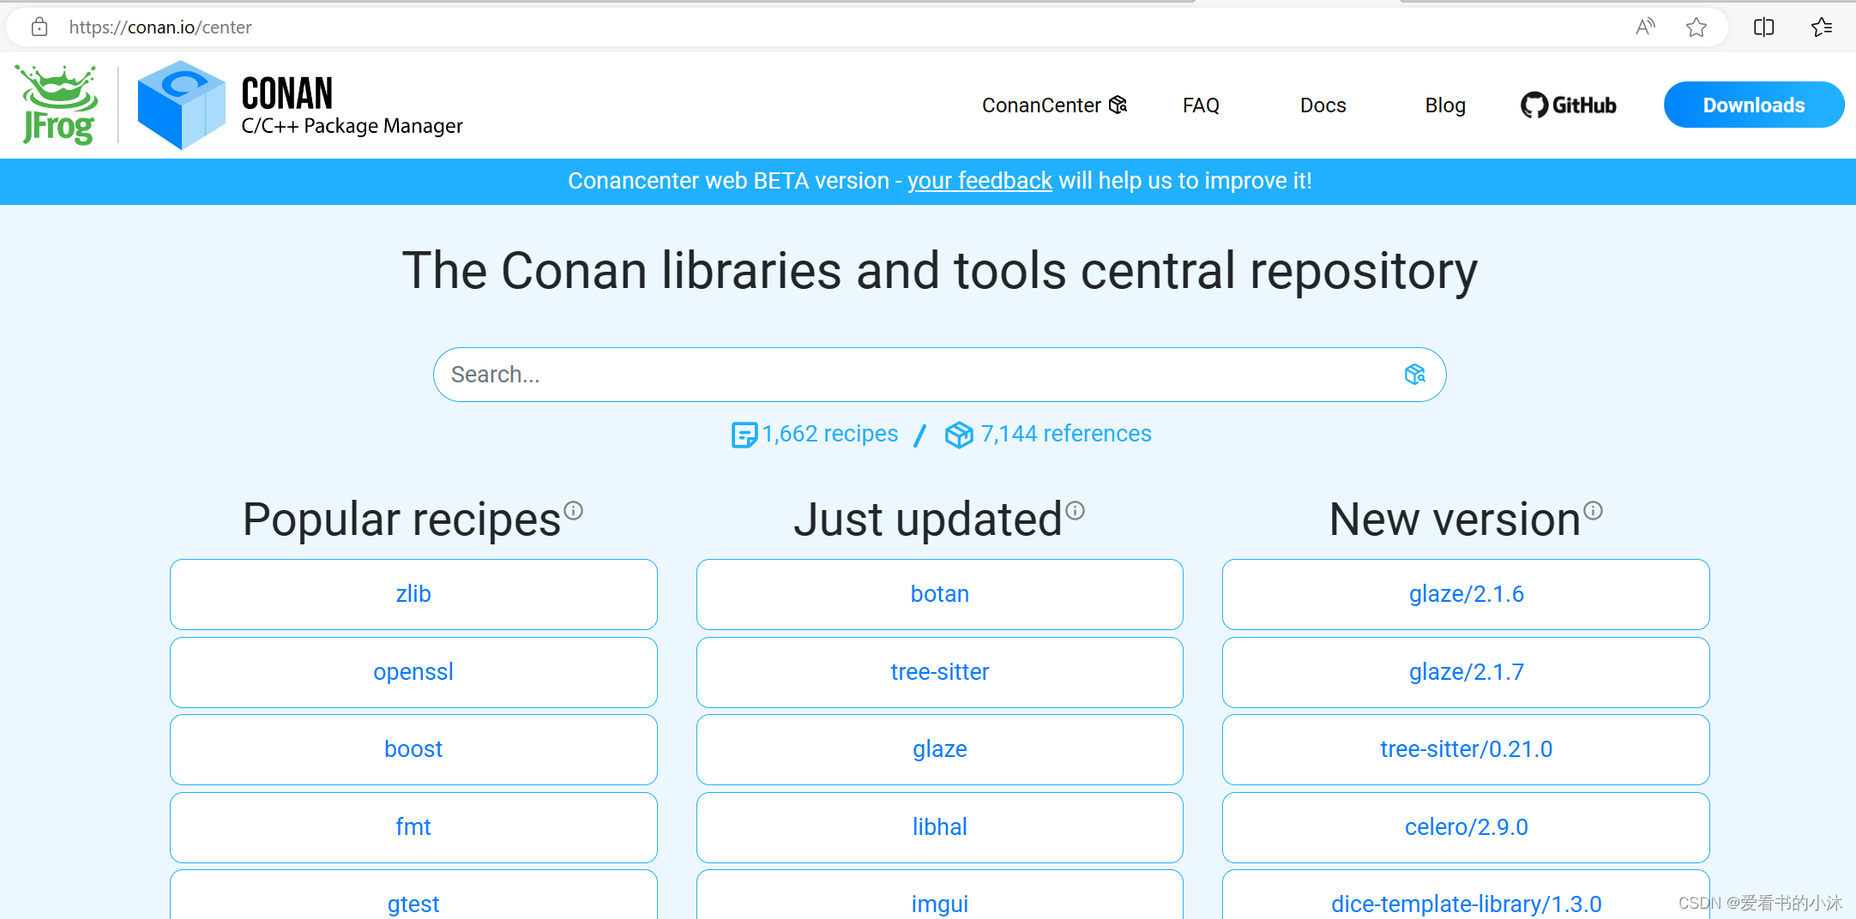
Task: Open glaze/2.1.6 new version
Action: click(1467, 594)
